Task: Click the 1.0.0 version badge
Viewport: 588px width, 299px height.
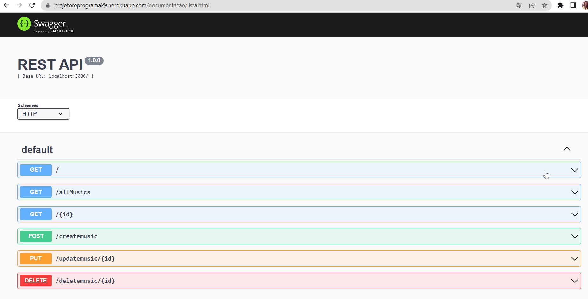Action: (94, 60)
